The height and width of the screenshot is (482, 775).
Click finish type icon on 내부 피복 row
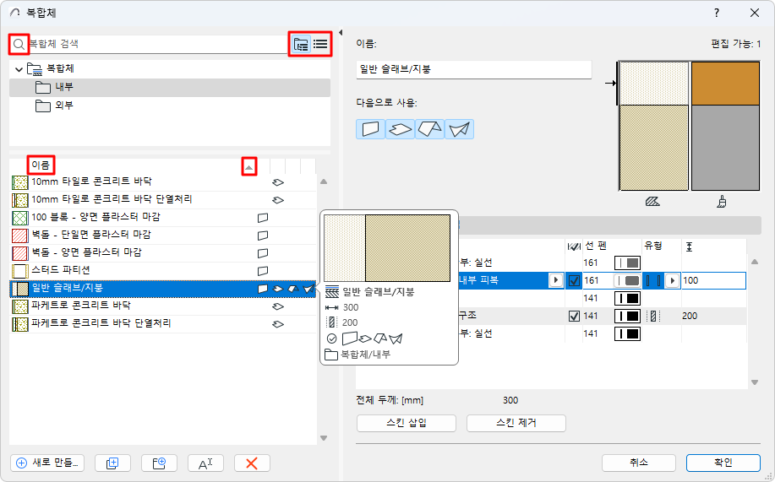(653, 280)
